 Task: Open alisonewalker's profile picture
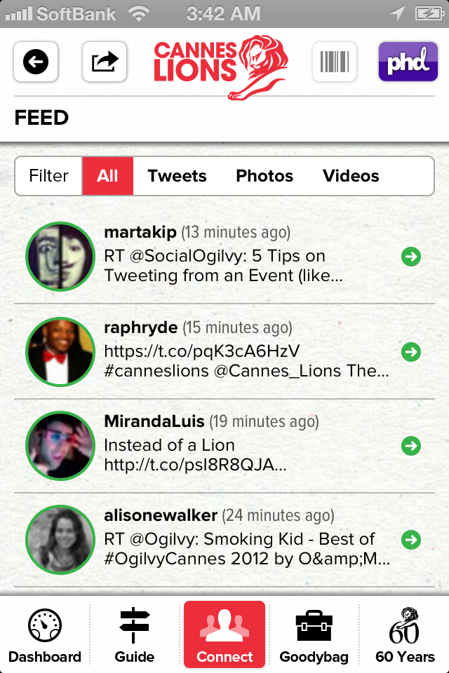pos(60,540)
